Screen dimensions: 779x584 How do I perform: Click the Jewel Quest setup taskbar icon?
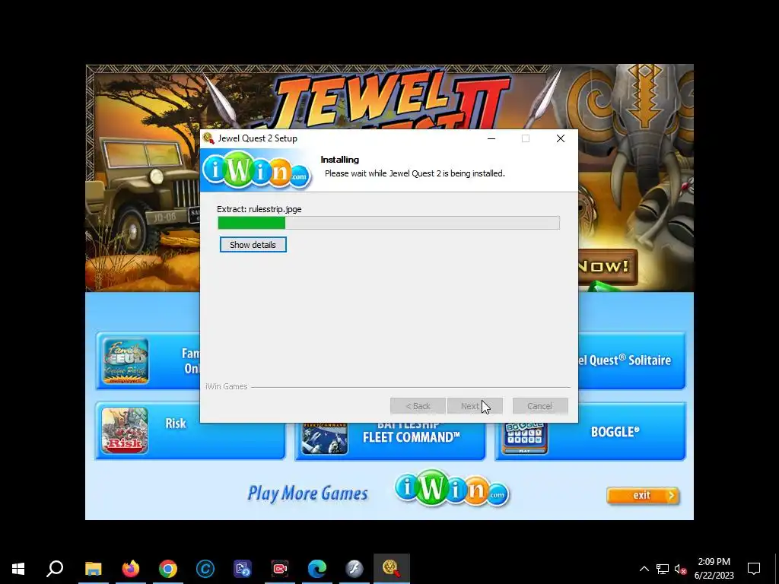392,569
